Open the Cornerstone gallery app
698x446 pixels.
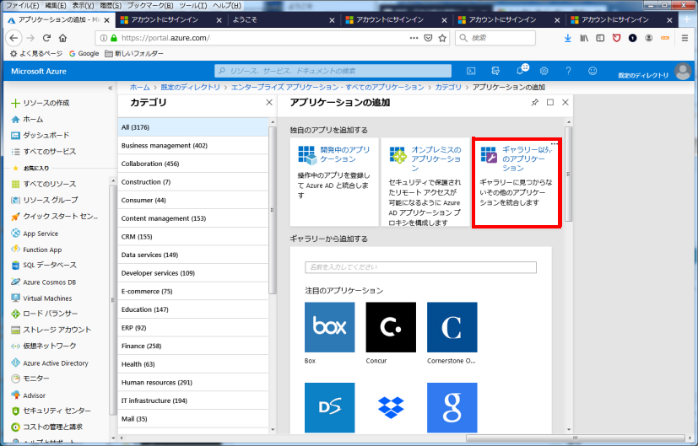pyautogui.click(x=452, y=327)
